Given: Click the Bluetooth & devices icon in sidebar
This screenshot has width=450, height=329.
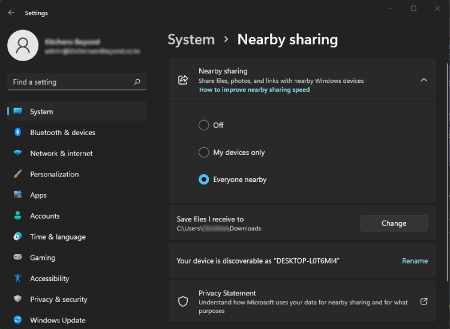Looking at the screenshot, I should tap(18, 133).
